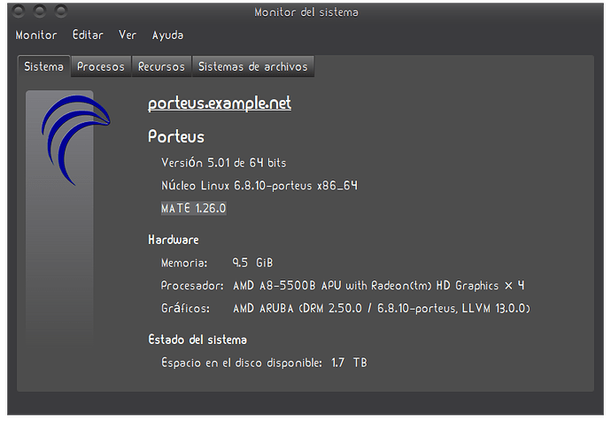
Task: Open the Ayuda menu
Action: pyautogui.click(x=167, y=35)
